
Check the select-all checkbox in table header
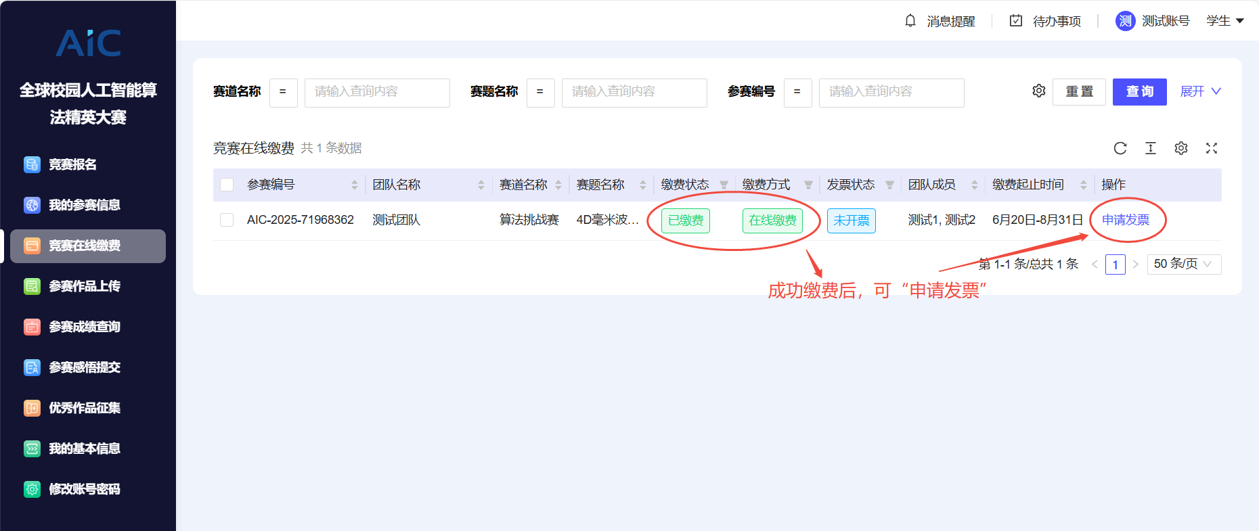[x=227, y=185]
